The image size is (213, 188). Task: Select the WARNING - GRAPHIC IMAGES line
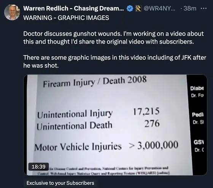coord(66,18)
